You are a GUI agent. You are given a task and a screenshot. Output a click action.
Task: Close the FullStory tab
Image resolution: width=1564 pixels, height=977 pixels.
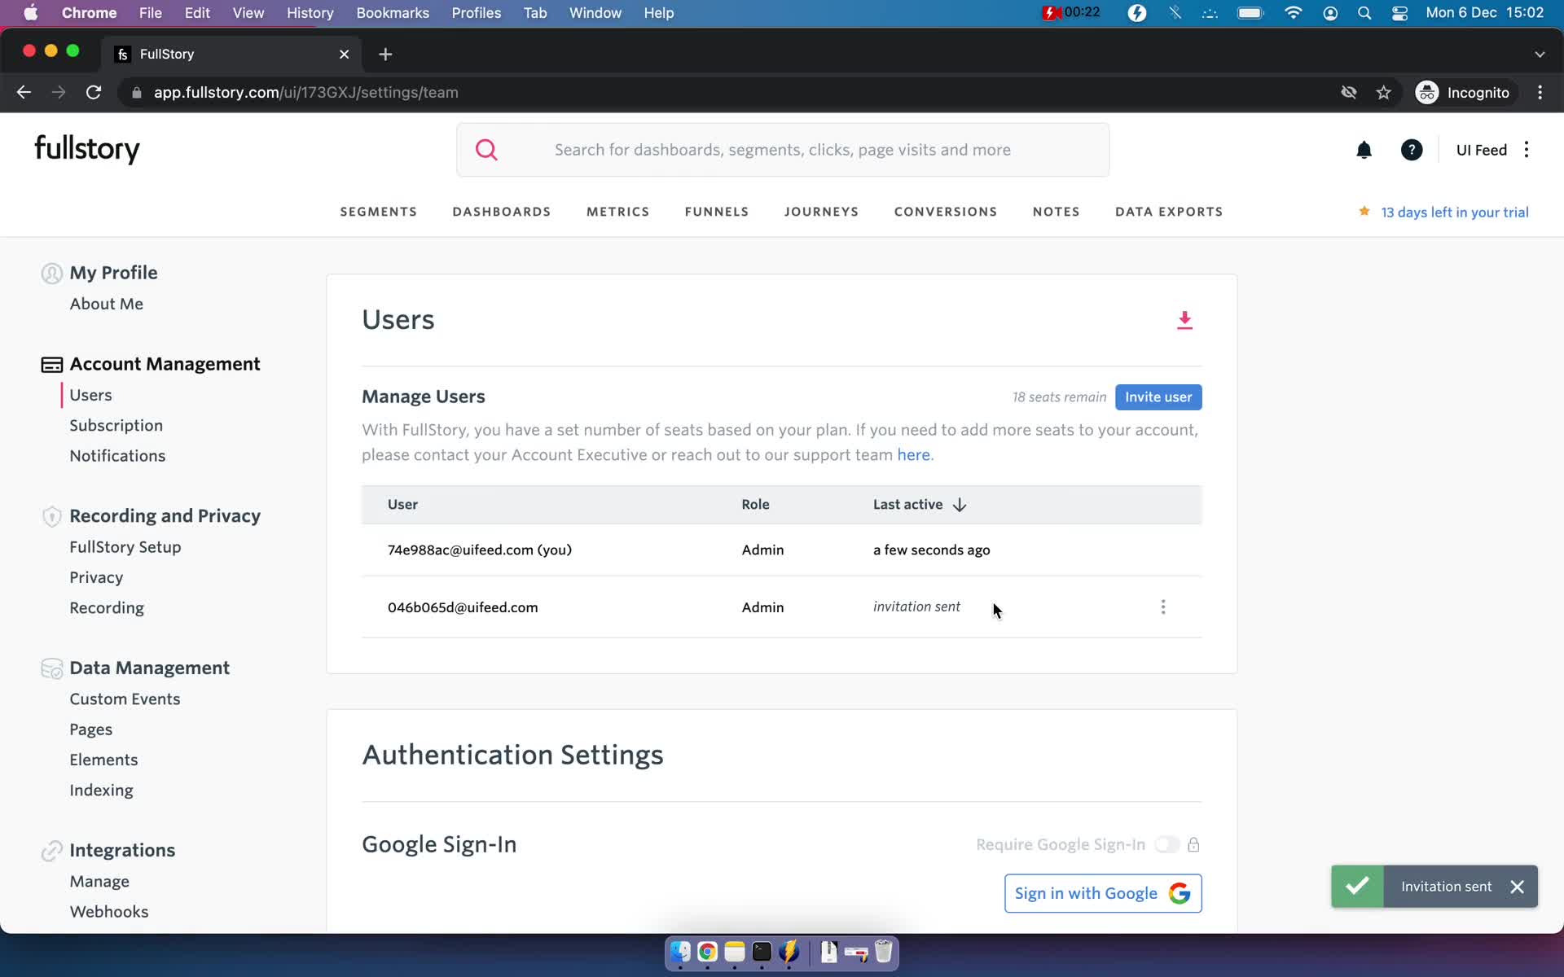[344, 55]
